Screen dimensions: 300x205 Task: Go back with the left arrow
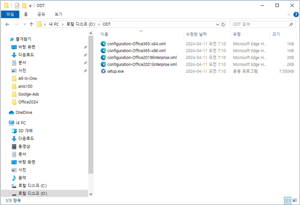[x=7, y=24]
